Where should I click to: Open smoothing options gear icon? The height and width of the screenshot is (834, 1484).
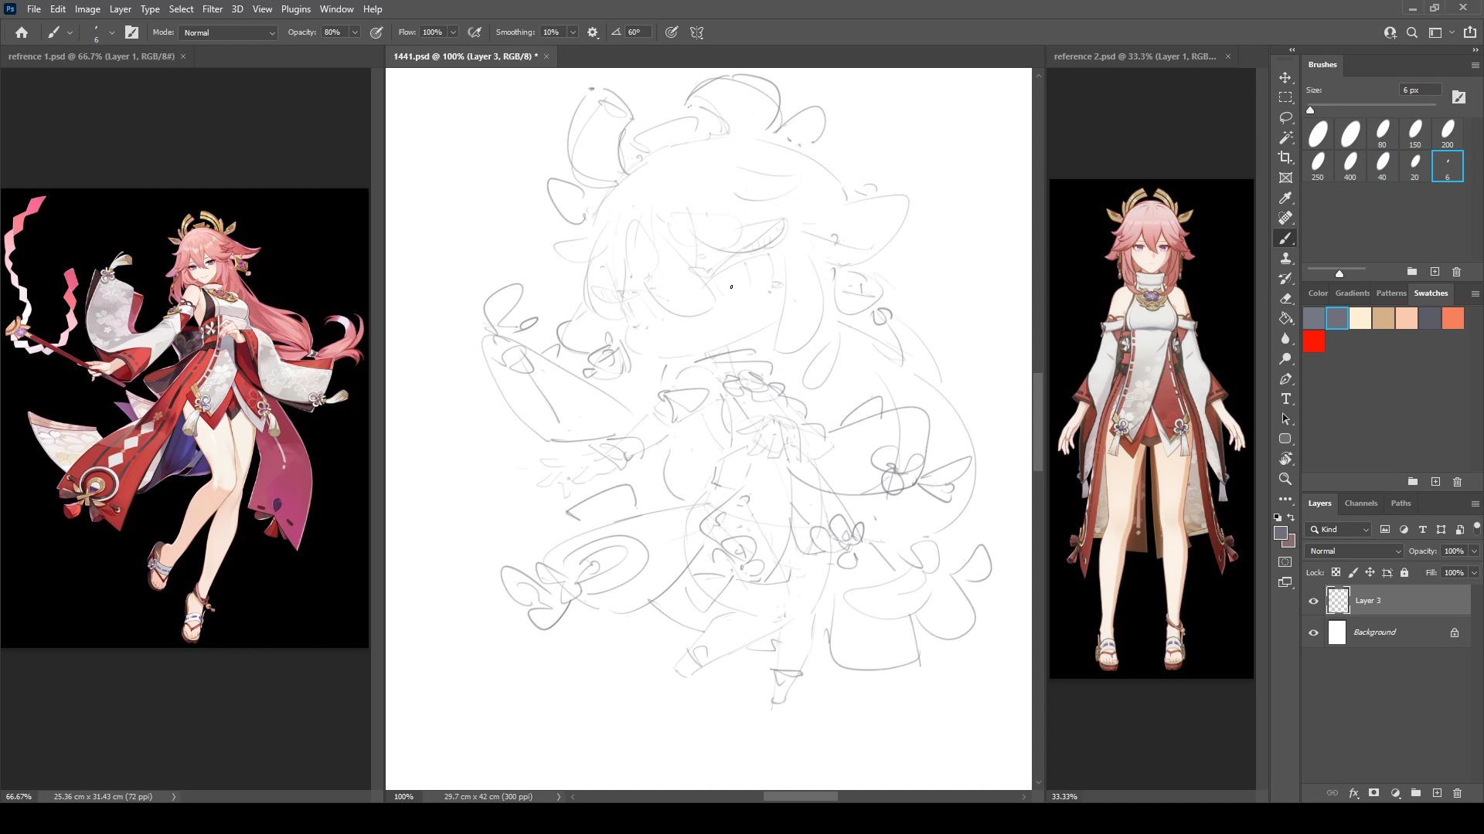pos(593,32)
